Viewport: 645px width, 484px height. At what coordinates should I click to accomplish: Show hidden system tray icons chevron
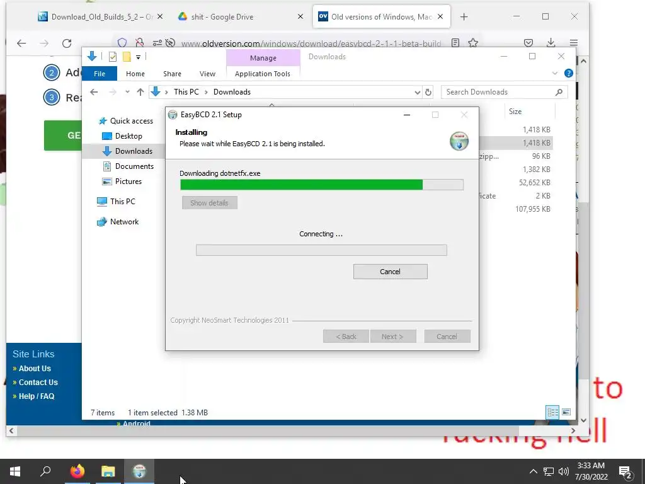533,471
